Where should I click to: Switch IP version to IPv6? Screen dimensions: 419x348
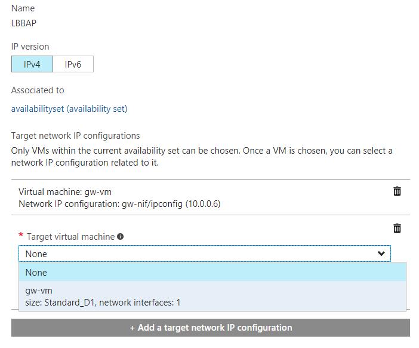coord(73,65)
